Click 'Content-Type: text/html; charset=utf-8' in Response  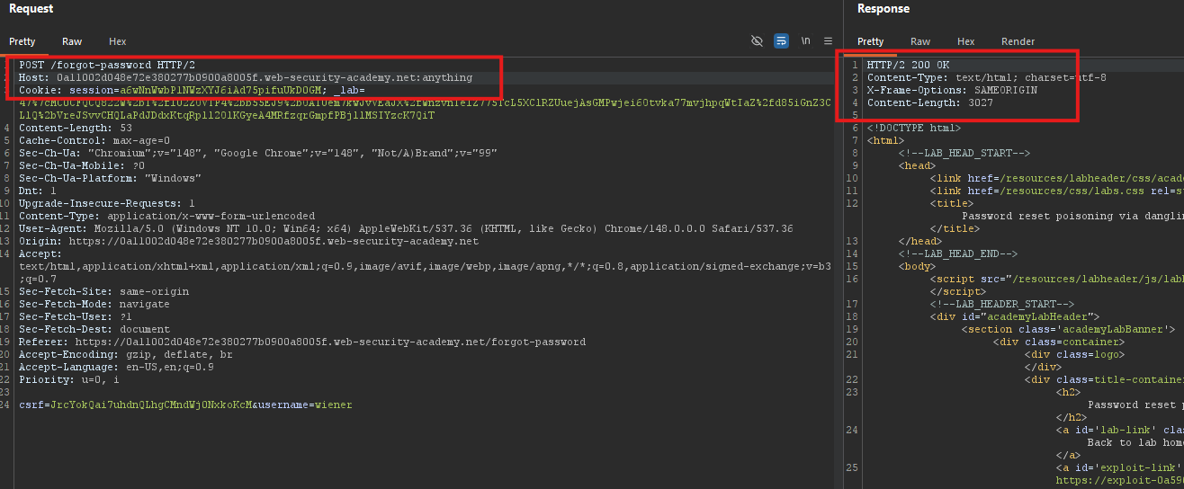click(x=987, y=78)
